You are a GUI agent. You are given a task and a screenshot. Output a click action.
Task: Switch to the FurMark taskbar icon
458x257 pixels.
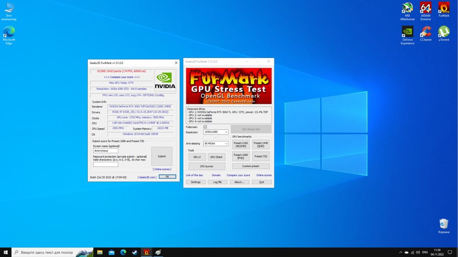(x=147, y=252)
